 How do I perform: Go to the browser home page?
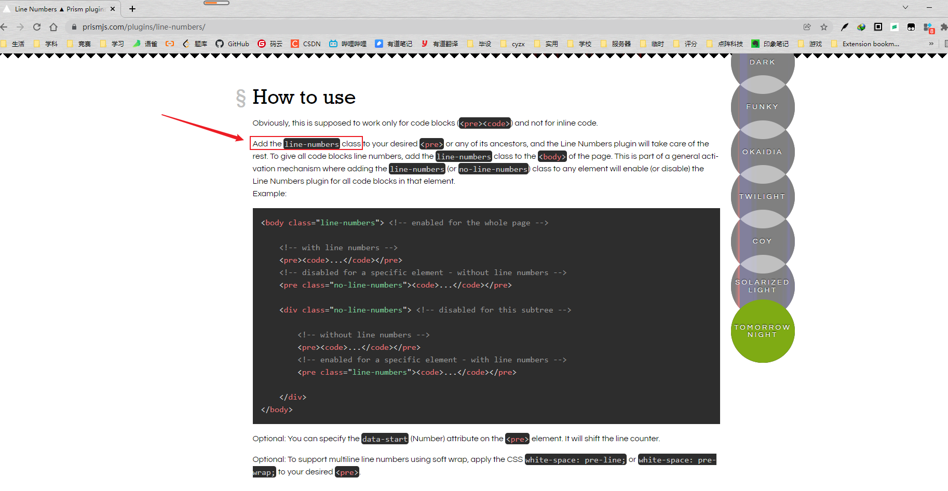[53, 27]
